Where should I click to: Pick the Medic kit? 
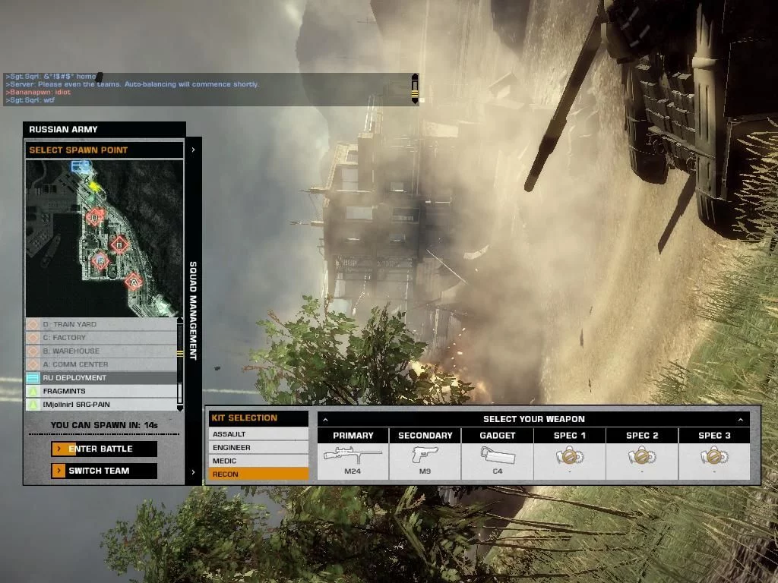pyautogui.click(x=258, y=461)
